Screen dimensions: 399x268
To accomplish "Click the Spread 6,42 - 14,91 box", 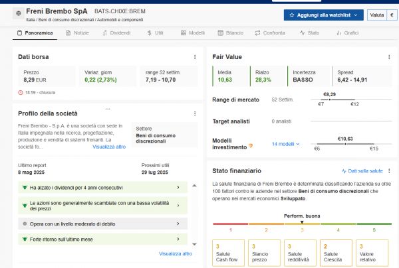I will tap(362, 76).
